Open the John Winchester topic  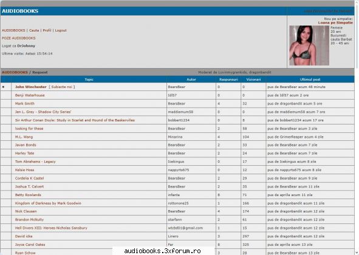click(x=31, y=87)
